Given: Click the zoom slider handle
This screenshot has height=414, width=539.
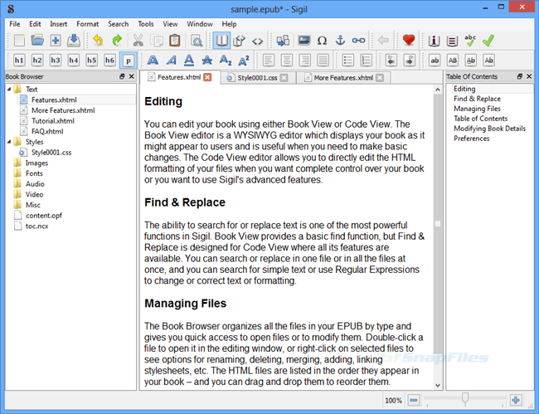Looking at the screenshot, I should click(x=465, y=398).
